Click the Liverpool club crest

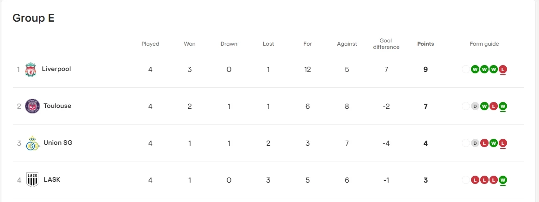coord(31,69)
